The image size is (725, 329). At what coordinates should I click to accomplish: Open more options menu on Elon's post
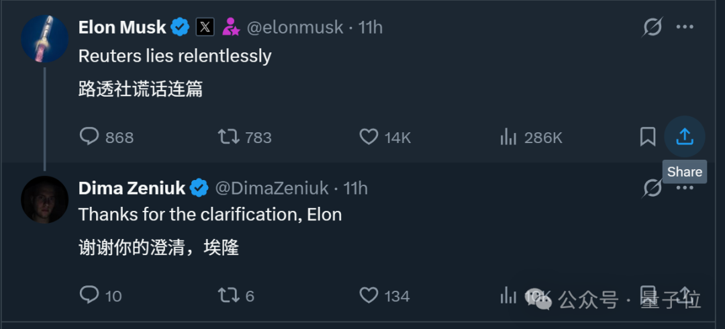pyautogui.click(x=684, y=28)
